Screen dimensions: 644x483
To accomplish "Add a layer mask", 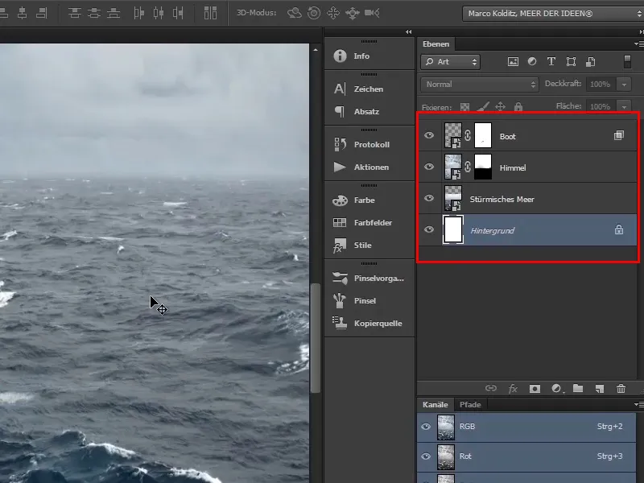I will click(535, 389).
